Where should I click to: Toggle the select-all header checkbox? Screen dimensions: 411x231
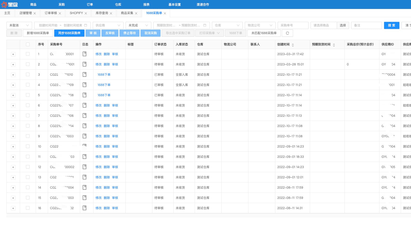(28, 44)
